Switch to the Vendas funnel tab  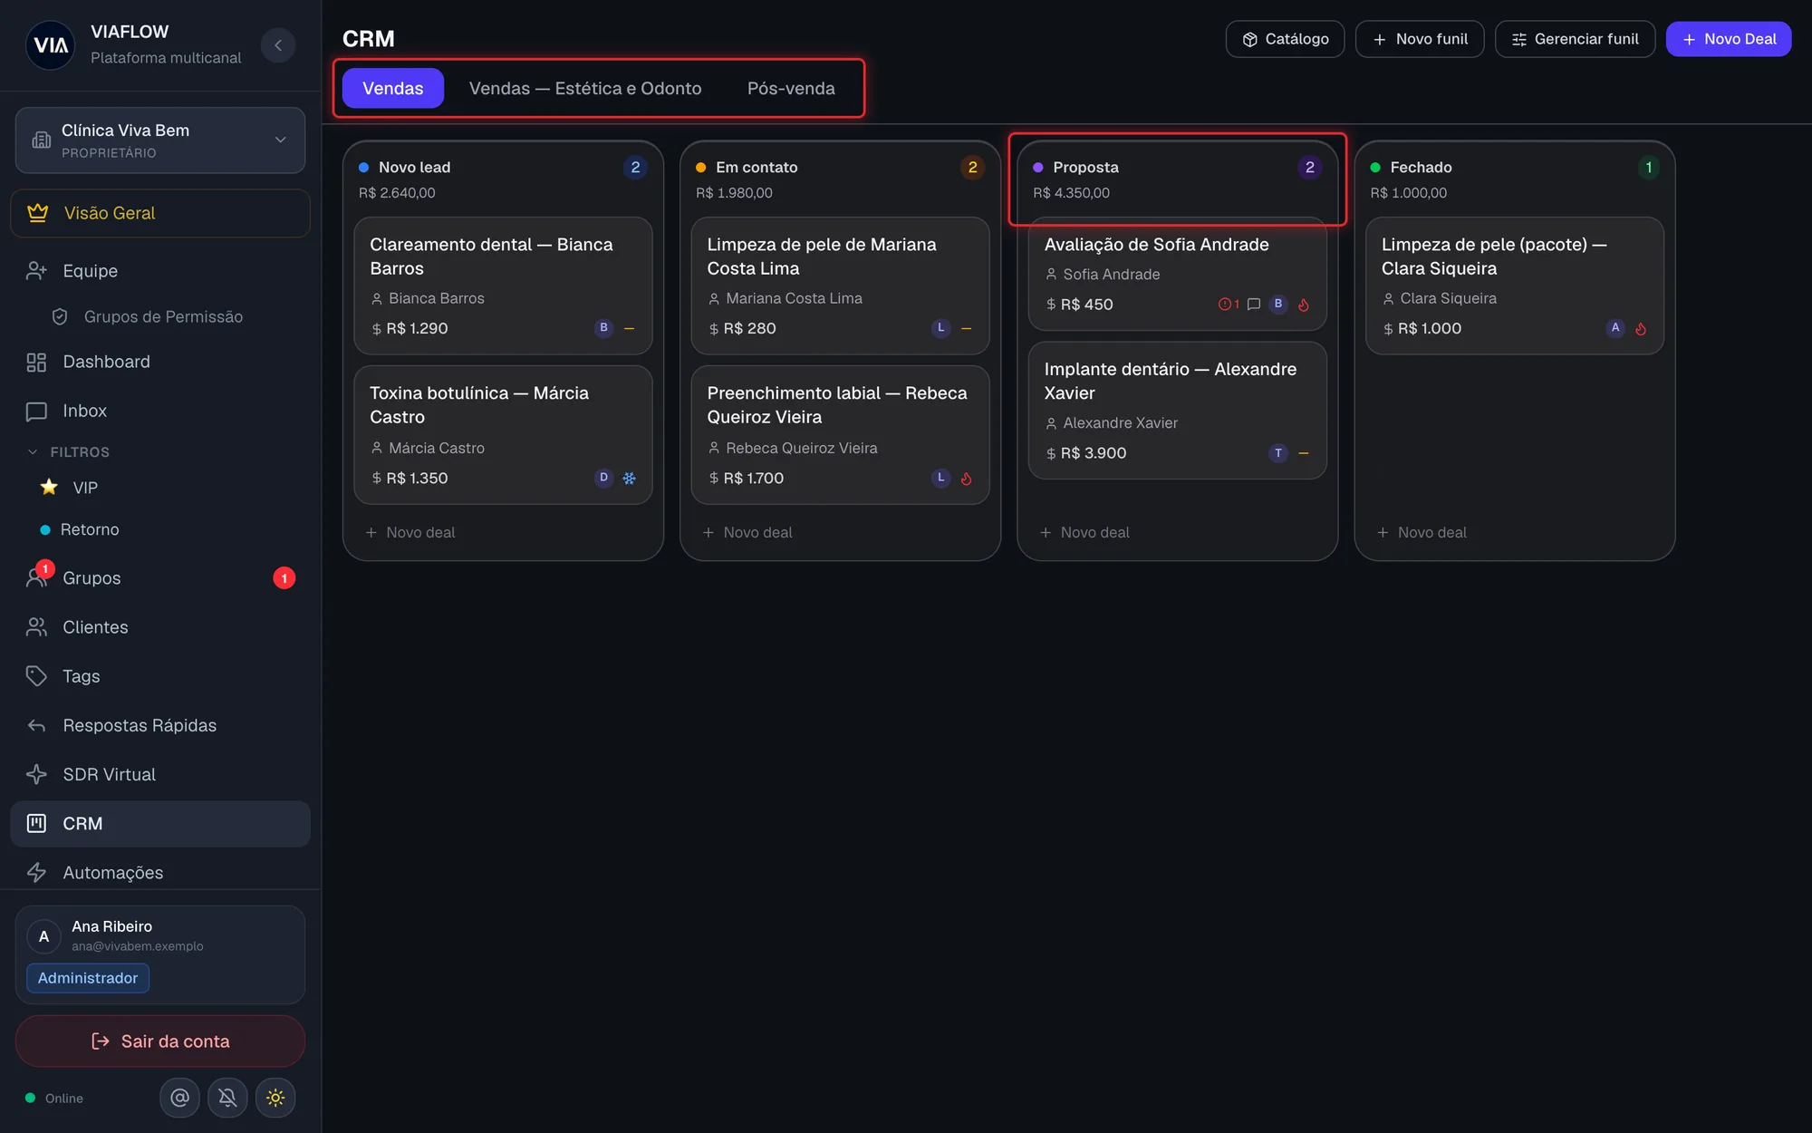(x=393, y=88)
